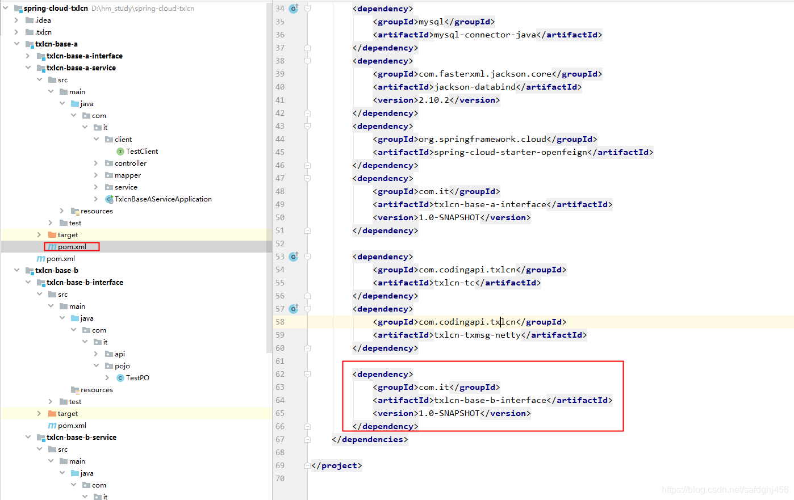Click line number 70 in the gutter

[280, 478]
